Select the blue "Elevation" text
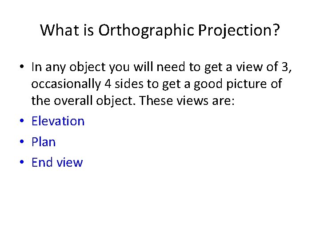The image size is (320, 240). click(x=58, y=121)
